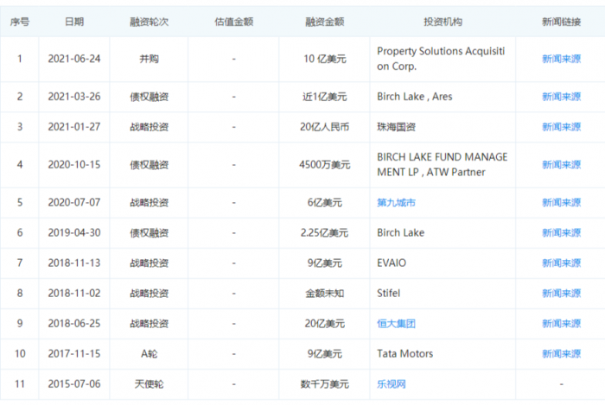Open 新闻来源 link for 2019-04-30 row
Viewport: 605px width, 405px height.
561,233
